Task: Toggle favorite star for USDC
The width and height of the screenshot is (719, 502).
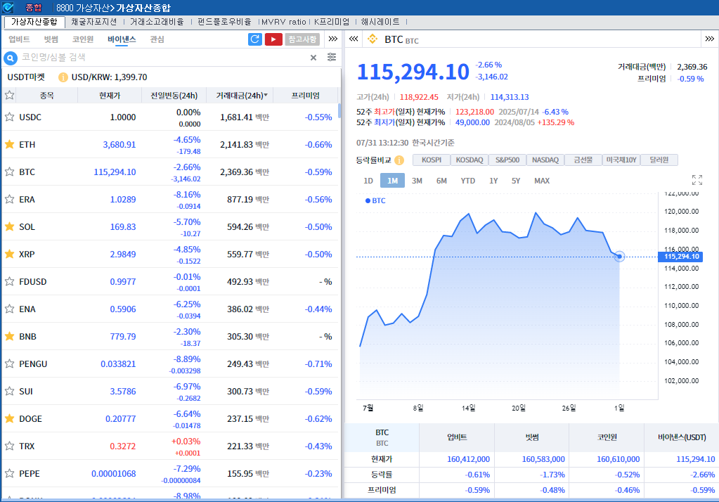Action: [10, 117]
